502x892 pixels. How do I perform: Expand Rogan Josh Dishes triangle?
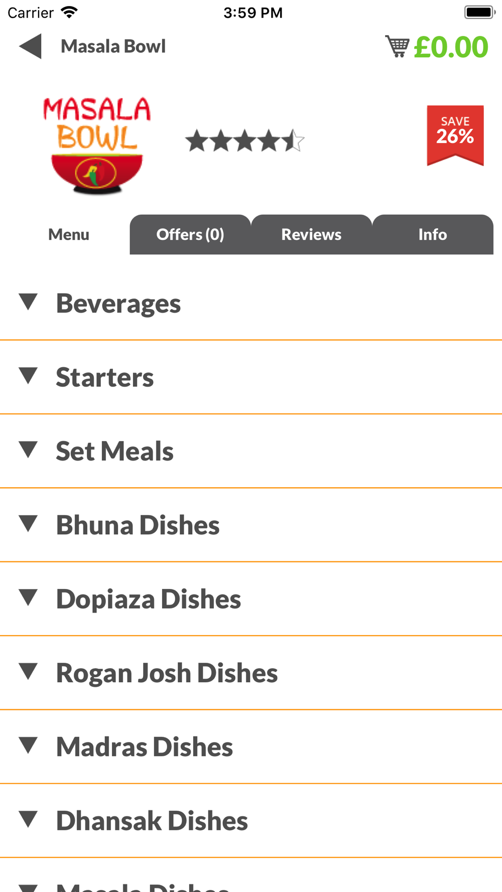(28, 671)
